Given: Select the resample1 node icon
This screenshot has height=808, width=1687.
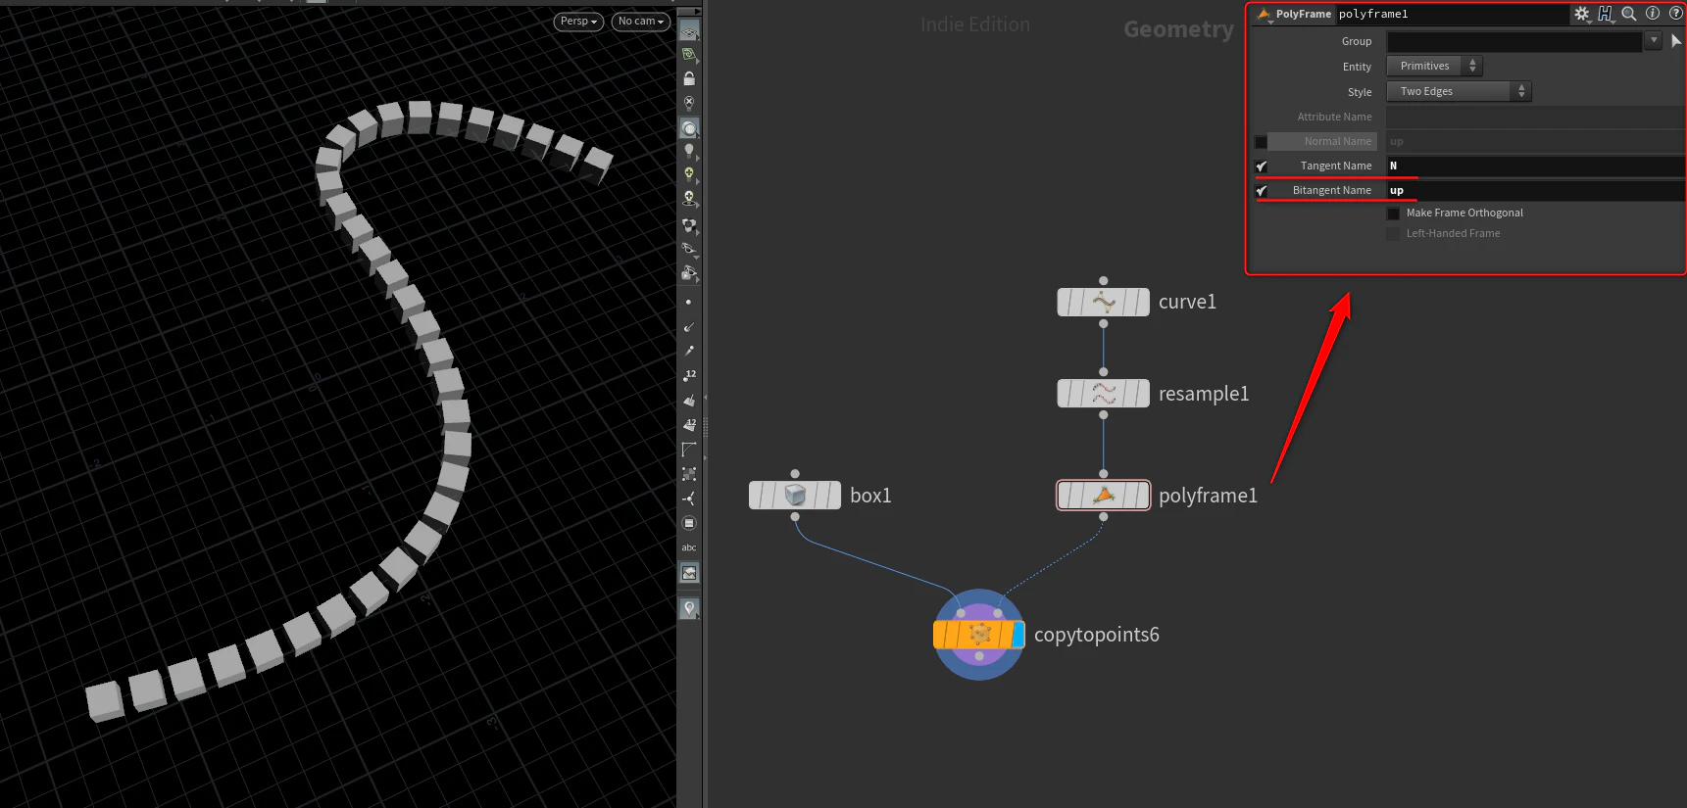Looking at the screenshot, I should coord(1104,394).
